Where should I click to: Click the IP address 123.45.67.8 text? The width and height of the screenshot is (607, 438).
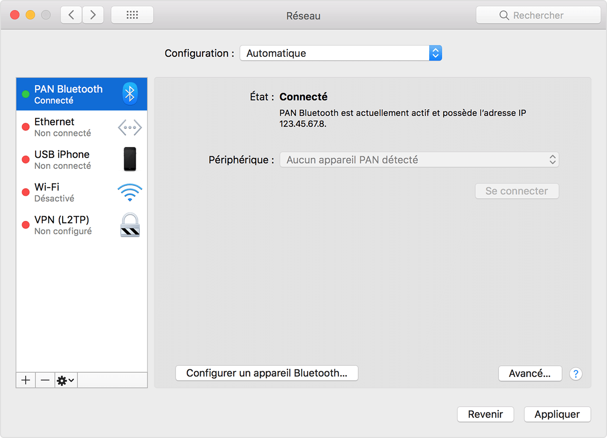coord(303,124)
